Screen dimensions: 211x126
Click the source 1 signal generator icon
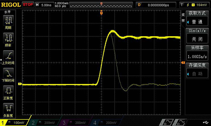(x=166, y=122)
